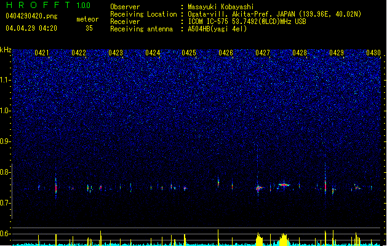Click the wide yellow power burst below 0428
The image size is (387, 246).
[284, 239]
